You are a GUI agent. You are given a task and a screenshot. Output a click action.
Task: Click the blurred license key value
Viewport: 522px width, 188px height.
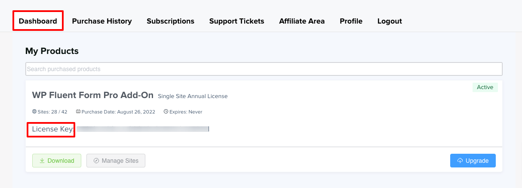click(143, 128)
